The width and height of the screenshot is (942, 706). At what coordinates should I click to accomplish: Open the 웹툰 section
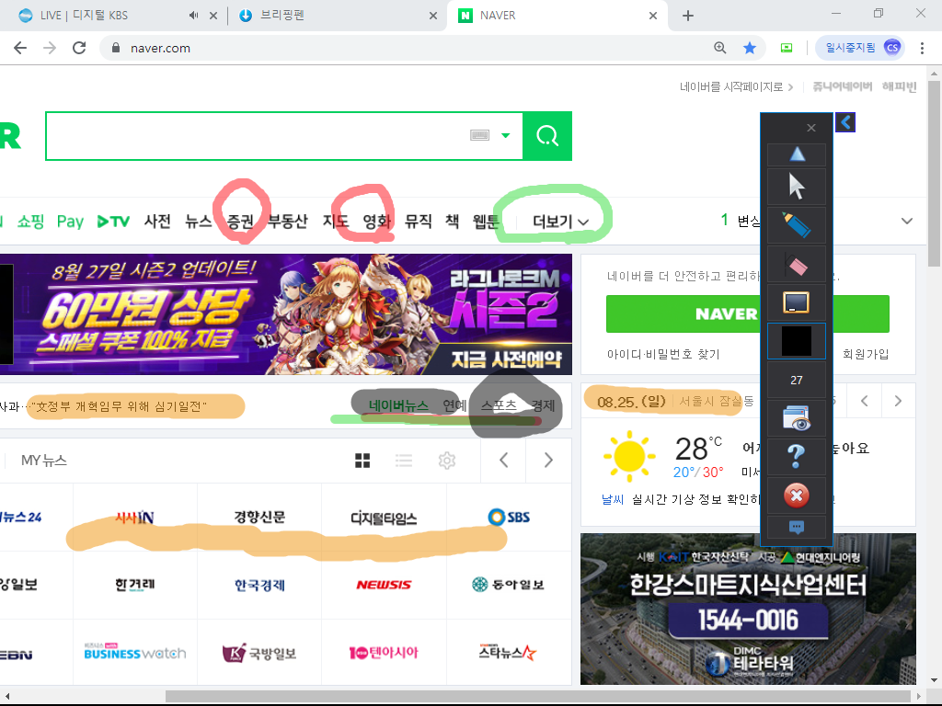[486, 222]
